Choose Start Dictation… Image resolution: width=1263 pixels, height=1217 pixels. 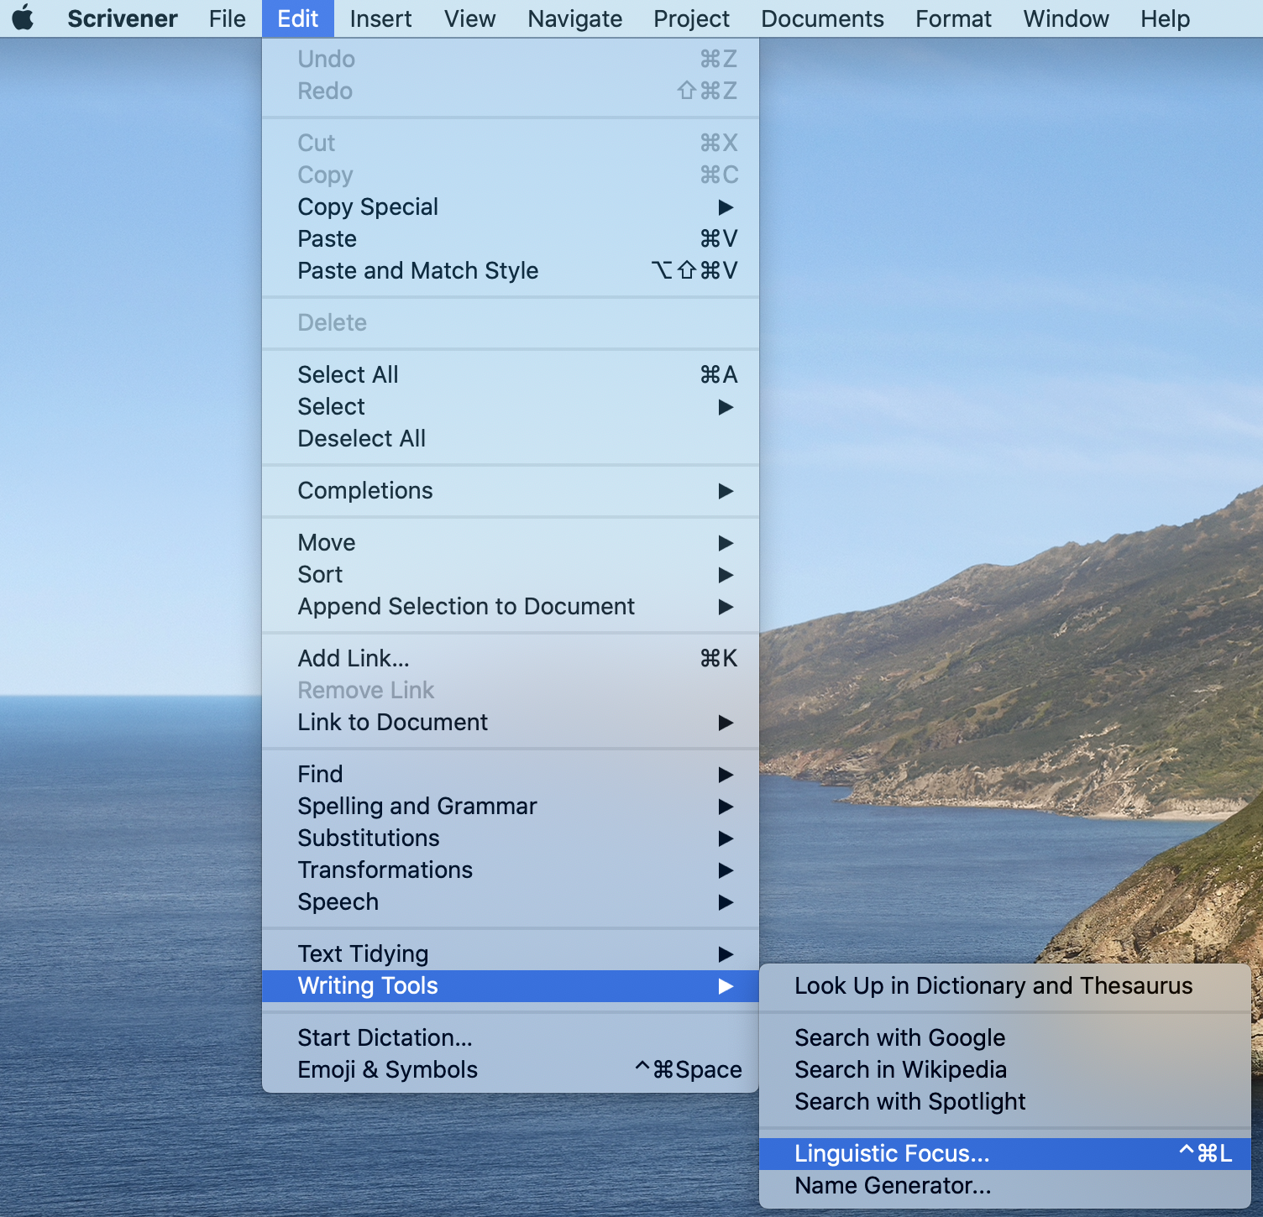(x=511, y=1038)
